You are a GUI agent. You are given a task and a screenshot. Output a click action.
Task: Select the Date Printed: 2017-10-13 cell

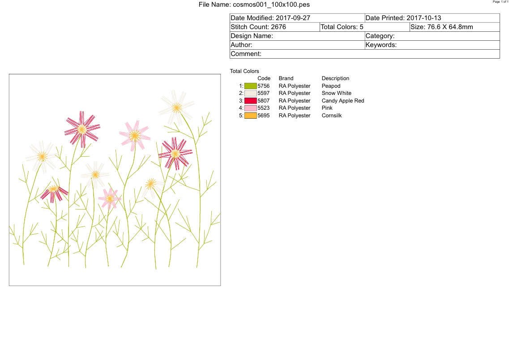[431, 18]
